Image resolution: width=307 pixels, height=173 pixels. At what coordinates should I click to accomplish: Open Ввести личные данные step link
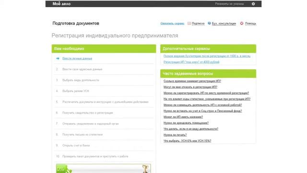coord(77,59)
